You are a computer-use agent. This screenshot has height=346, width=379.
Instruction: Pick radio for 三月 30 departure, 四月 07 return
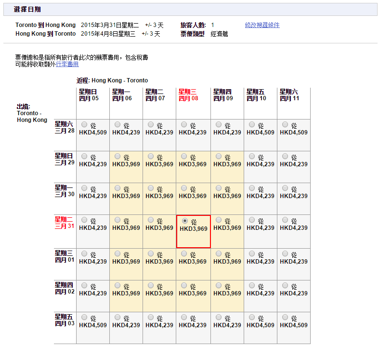coord(151,188)
